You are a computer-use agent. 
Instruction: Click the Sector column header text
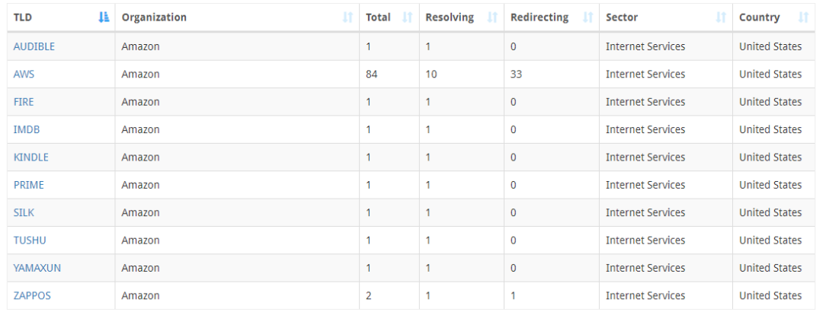pos(622,17)
